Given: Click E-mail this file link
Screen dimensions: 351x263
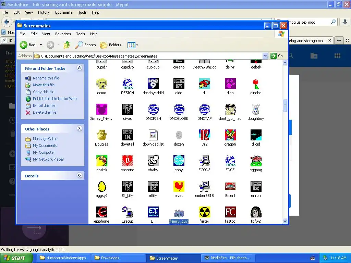Looking at the screenshot, I should click(44, 105).
